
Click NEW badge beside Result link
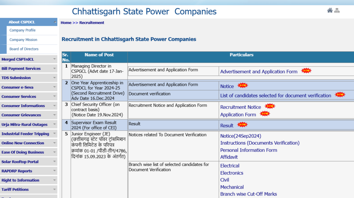tap(242, 124)
